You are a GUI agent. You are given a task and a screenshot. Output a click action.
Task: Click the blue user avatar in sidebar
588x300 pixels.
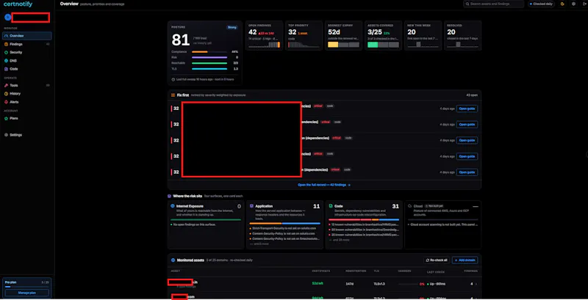[7, 17]
